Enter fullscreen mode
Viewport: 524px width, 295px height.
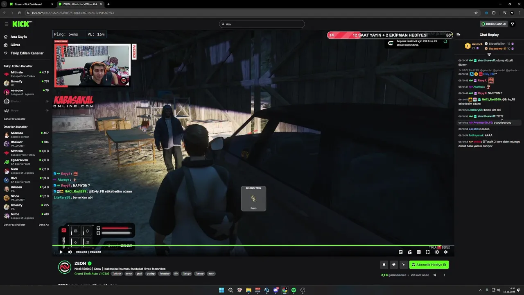pyautogui.click(x=428, y=252)
